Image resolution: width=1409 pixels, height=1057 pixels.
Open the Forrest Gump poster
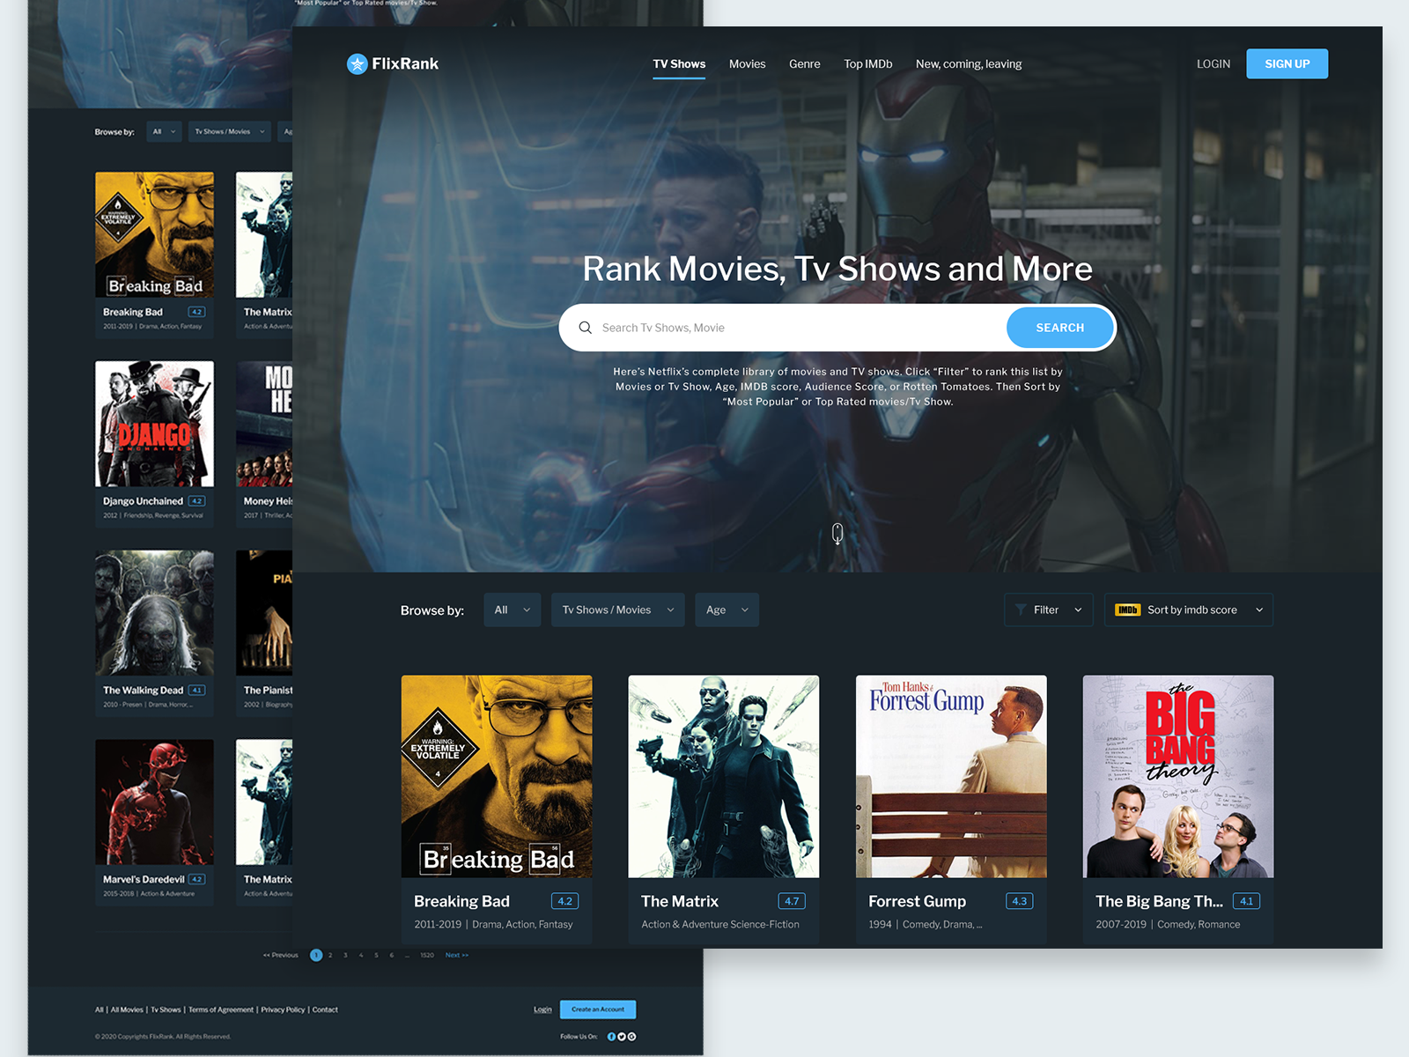[951, 776]
